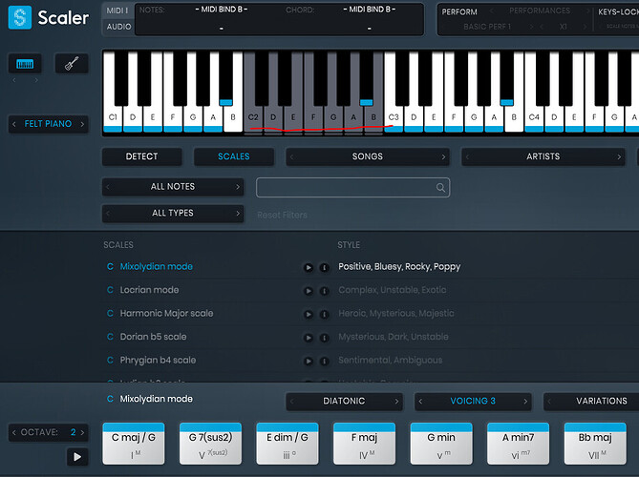
Task: Toggle AUDIO input mode
Action: 118,27
